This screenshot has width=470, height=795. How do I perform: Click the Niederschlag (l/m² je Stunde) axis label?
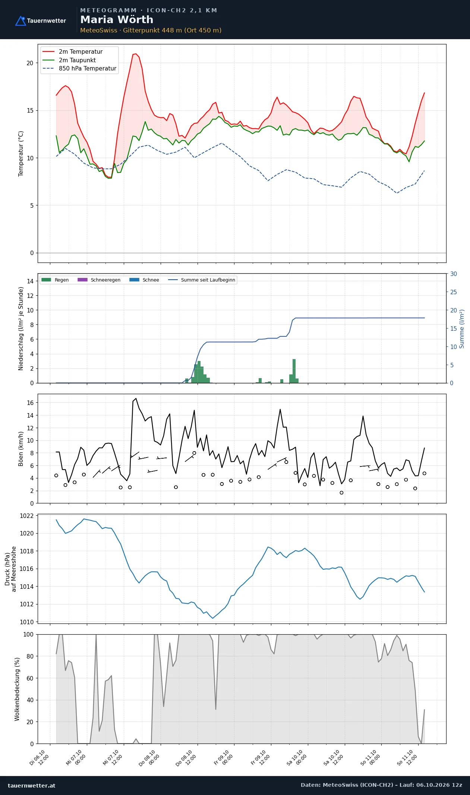[x=21, y=329]
